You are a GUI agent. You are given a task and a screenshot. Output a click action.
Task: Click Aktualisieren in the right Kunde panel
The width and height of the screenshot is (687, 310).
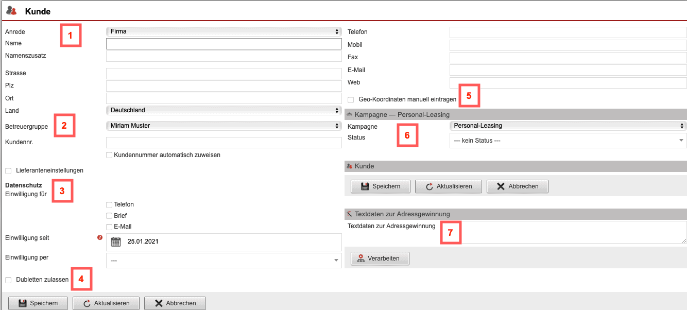pyautogui.click(x=448, y=186)
